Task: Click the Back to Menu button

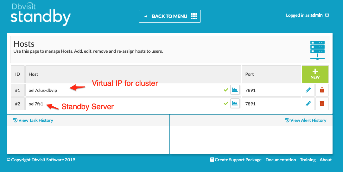Action: coord(169,16)
